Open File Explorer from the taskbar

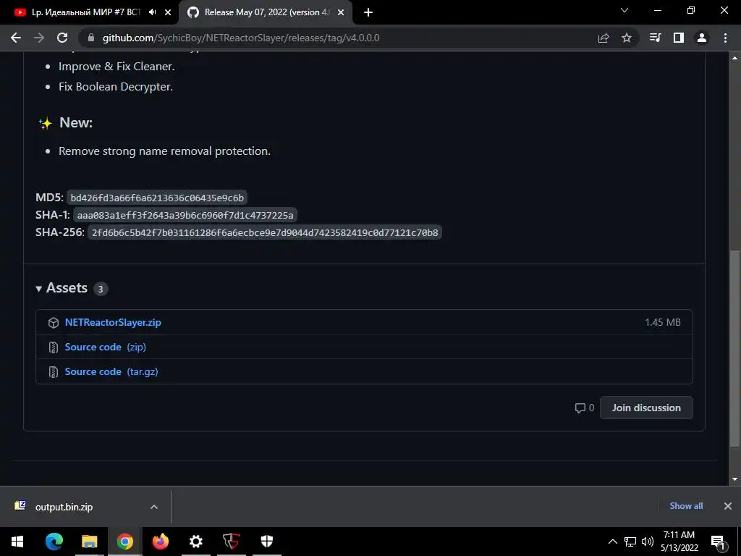89,542
